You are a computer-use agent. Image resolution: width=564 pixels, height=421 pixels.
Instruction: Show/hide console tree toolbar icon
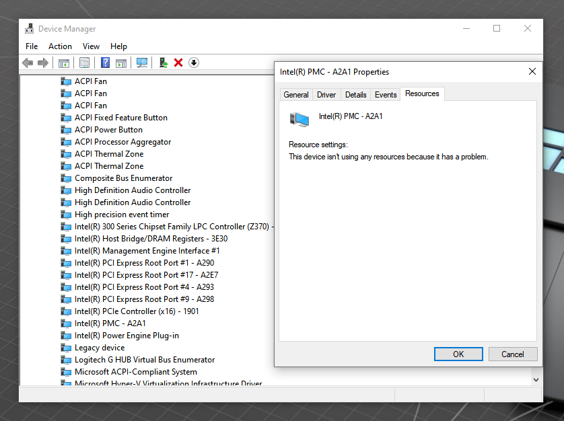click(x=64, y=63)
